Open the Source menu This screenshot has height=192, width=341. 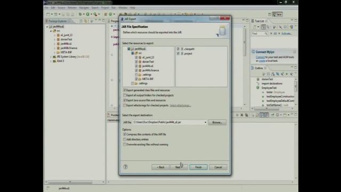tap(61, 7)
